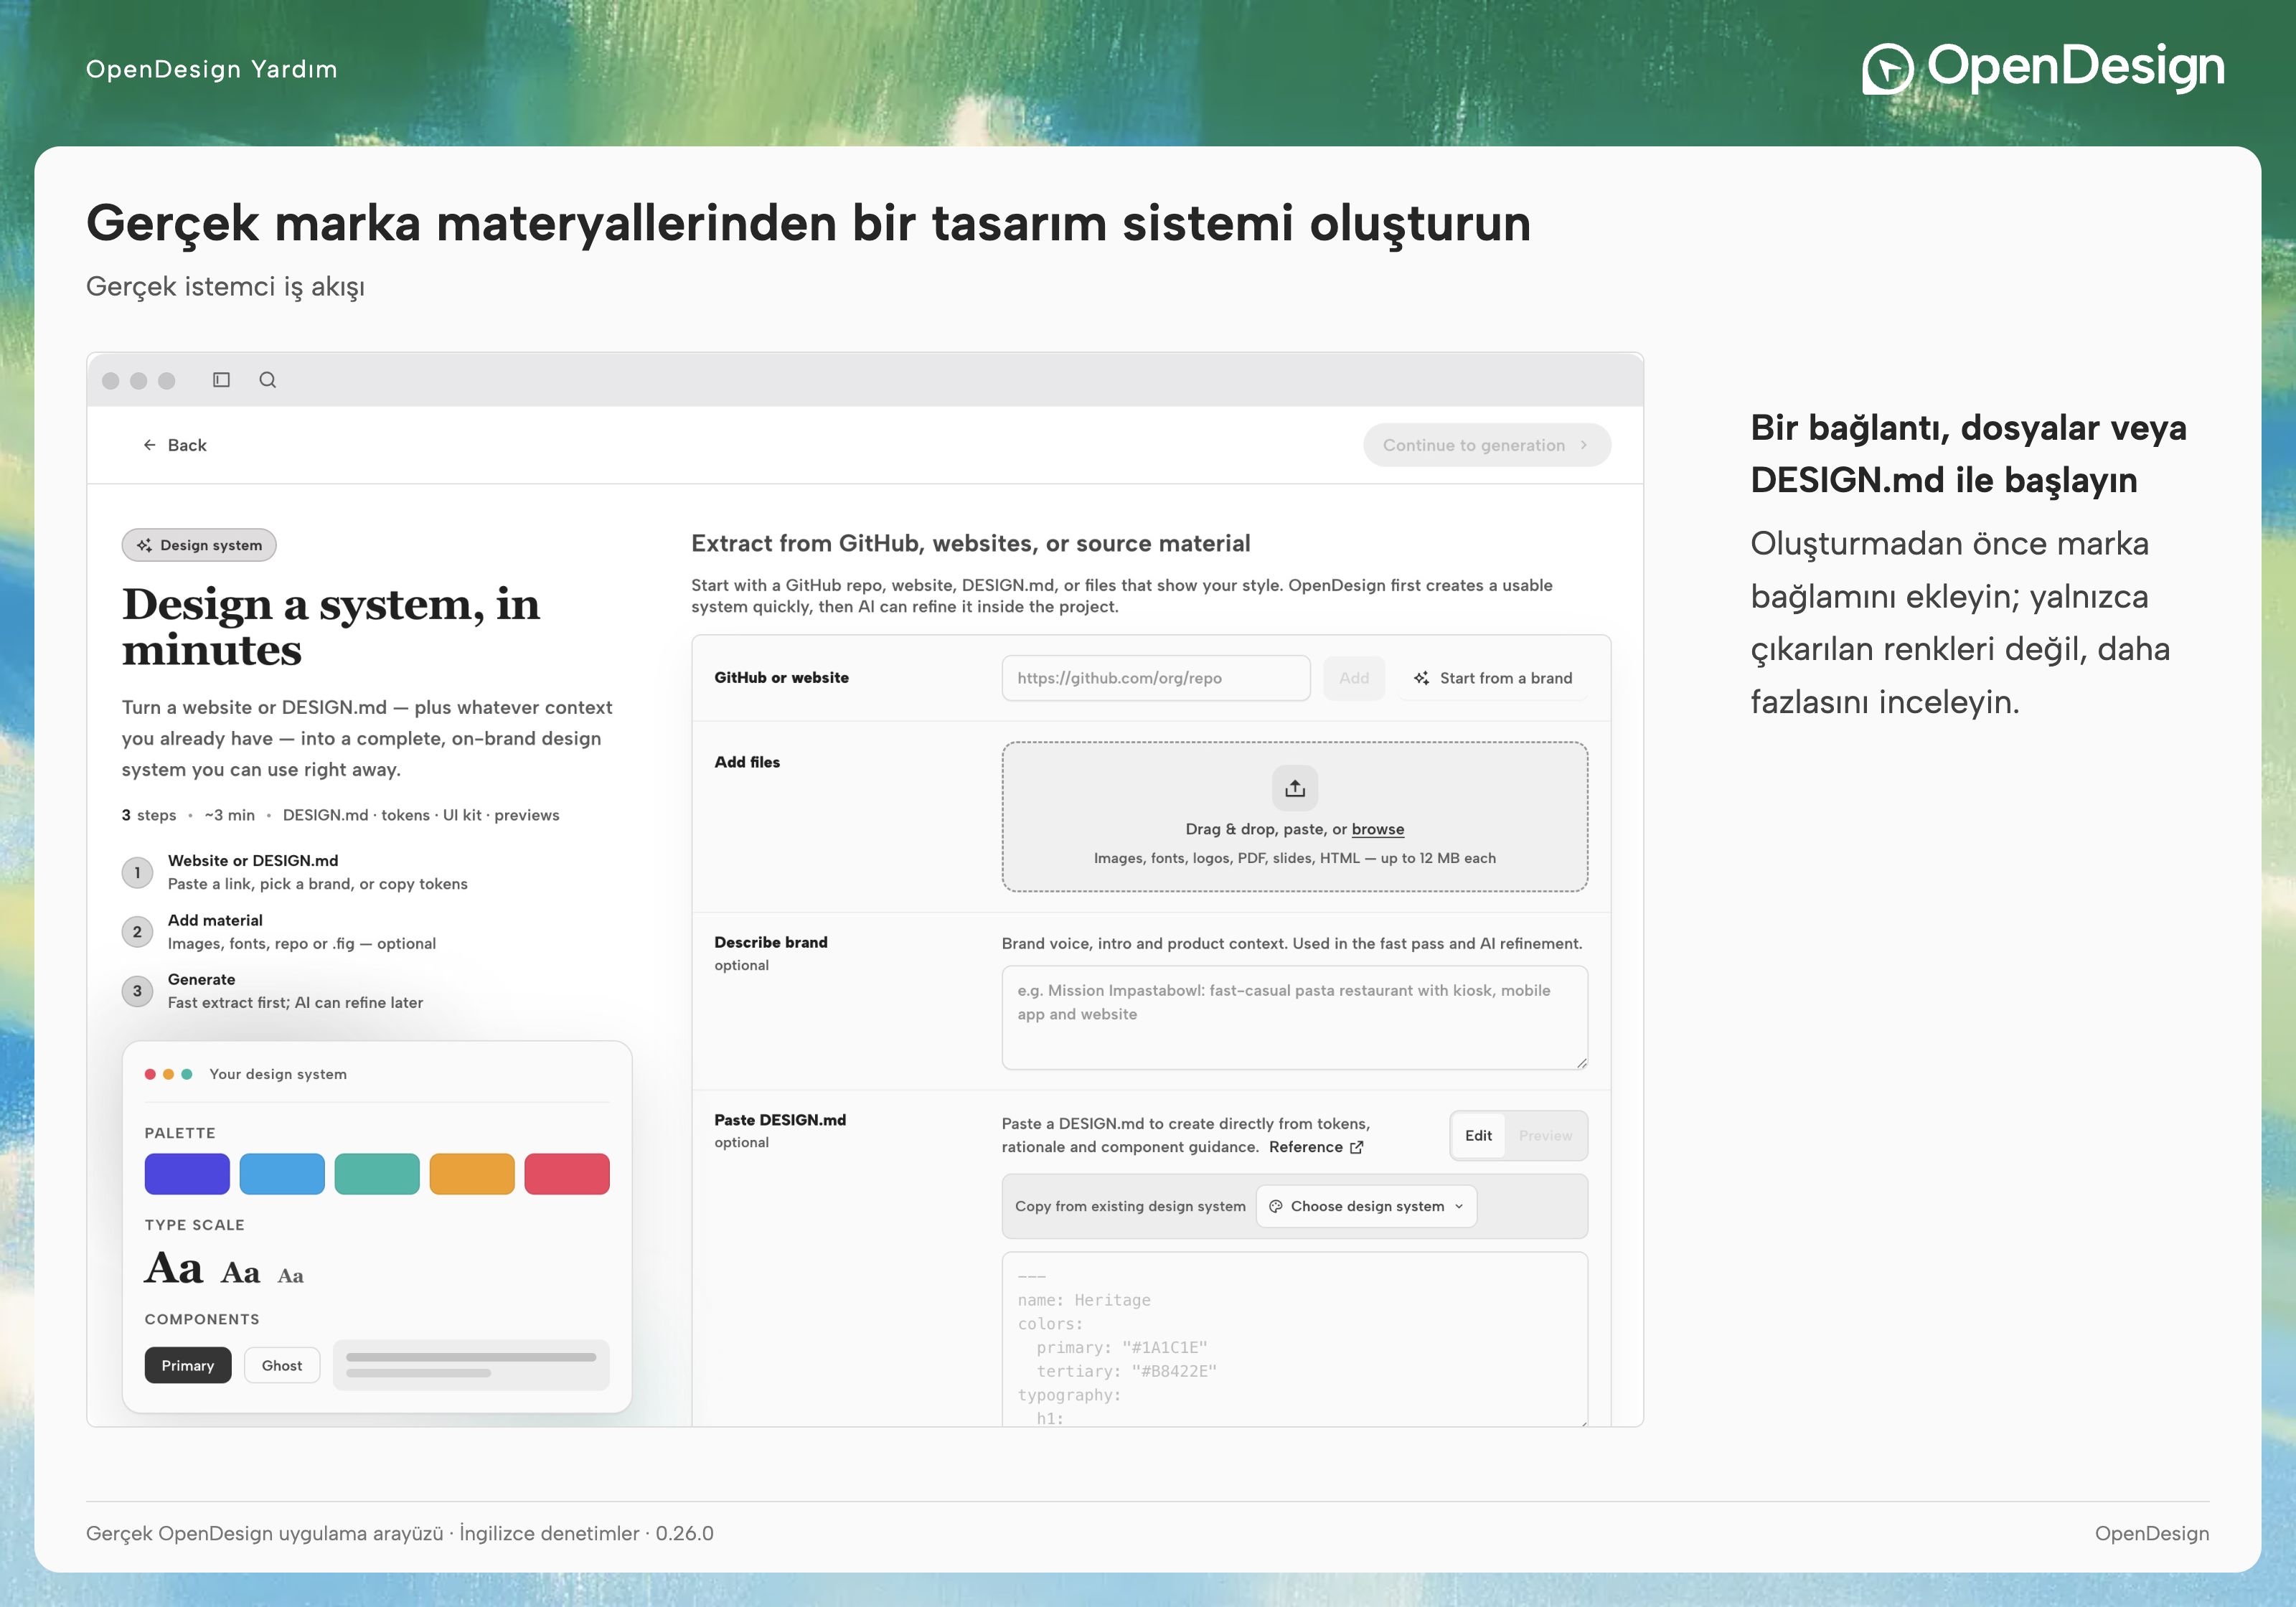The height and width of the screenshot is (1607, 2296).
Task: Click into the DESIGN.md code editor
Action: [1294, 1340]
